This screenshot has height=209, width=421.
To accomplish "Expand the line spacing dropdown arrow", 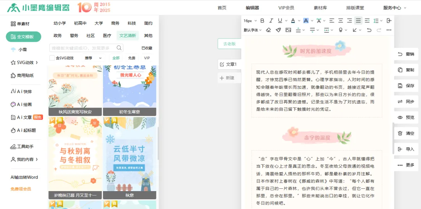I will tap(381, 21).
